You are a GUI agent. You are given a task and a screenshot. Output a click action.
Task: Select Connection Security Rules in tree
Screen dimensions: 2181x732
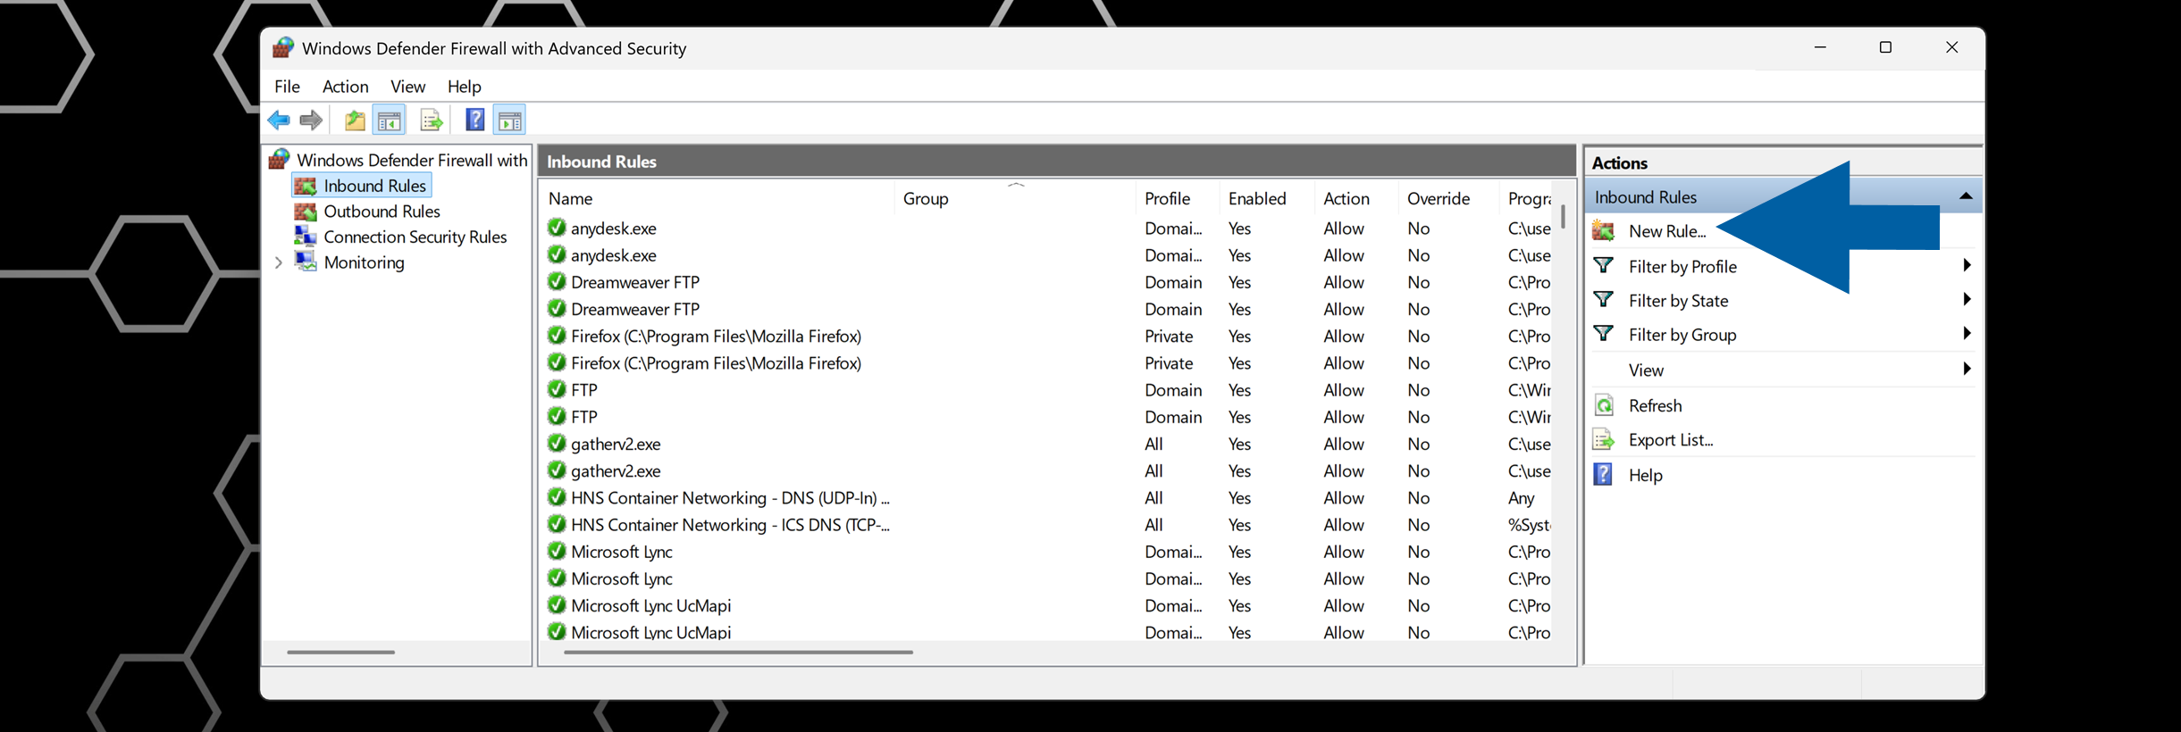[415, 237]
